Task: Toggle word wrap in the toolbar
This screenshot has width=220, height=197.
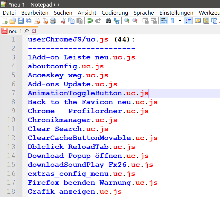Action: (x=164, y=21)
